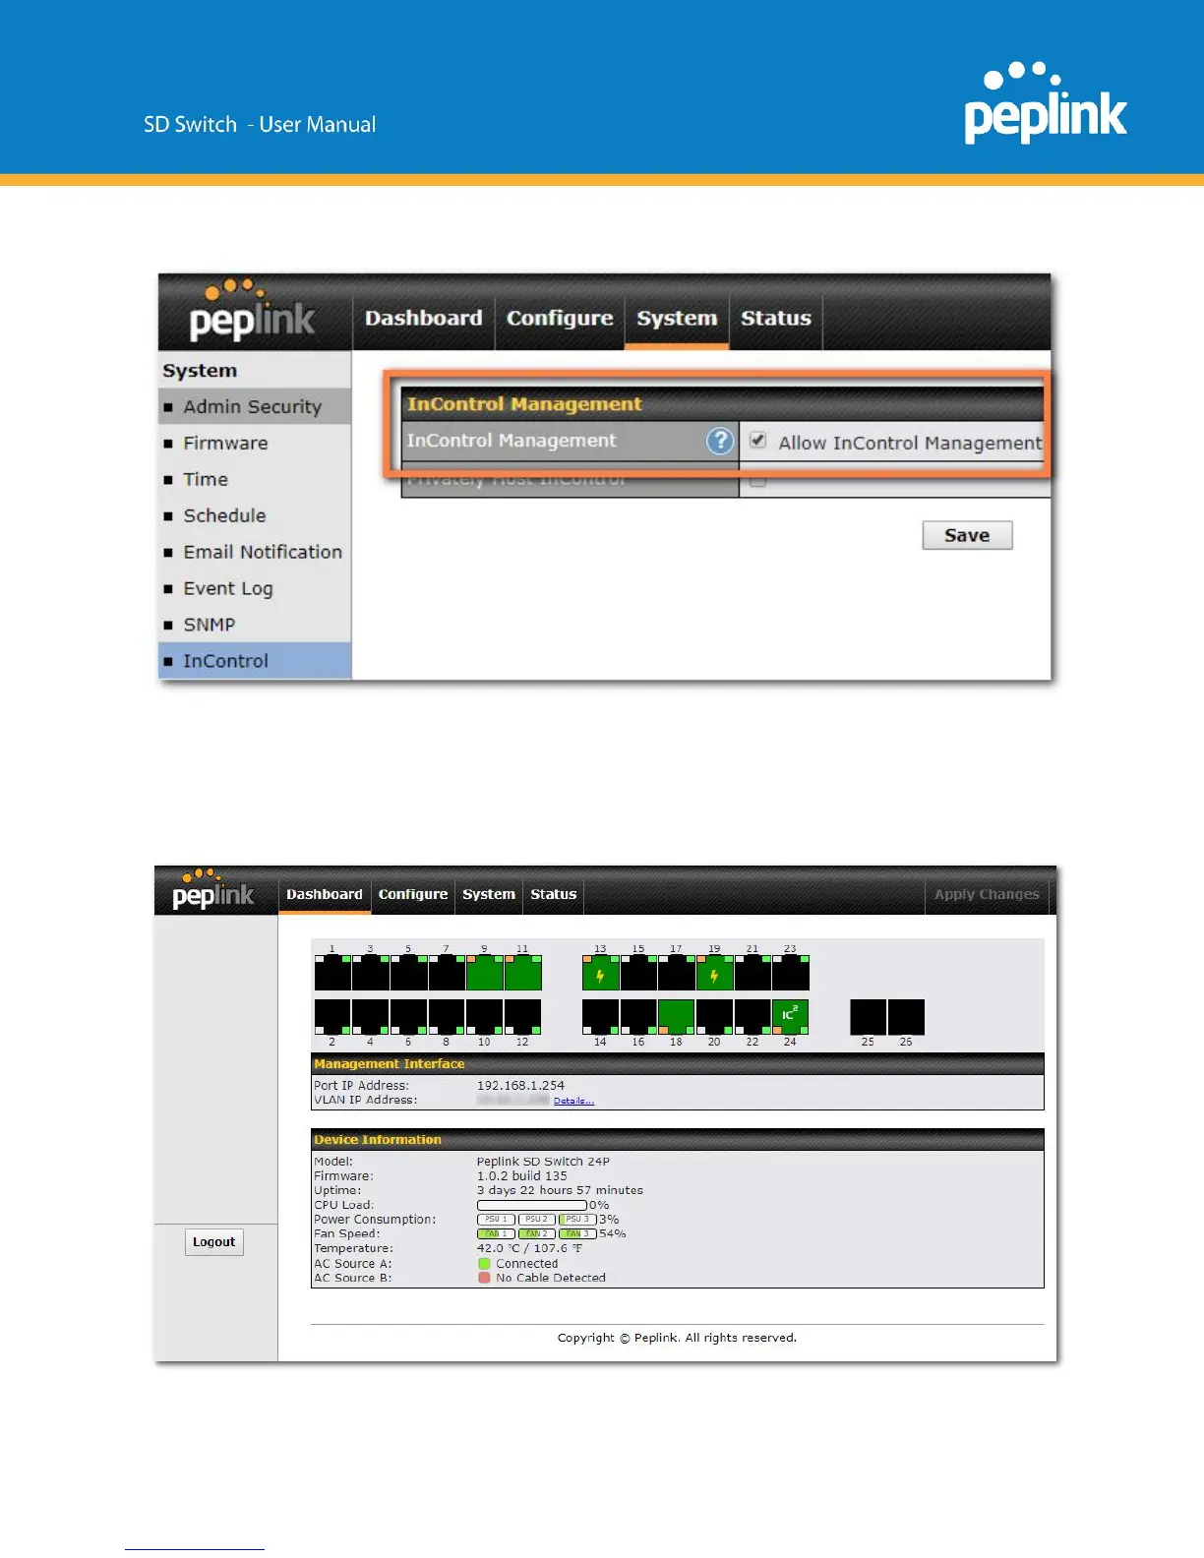Click the Peplink logo in the InControl settings screenshot

tap(252, 311)
